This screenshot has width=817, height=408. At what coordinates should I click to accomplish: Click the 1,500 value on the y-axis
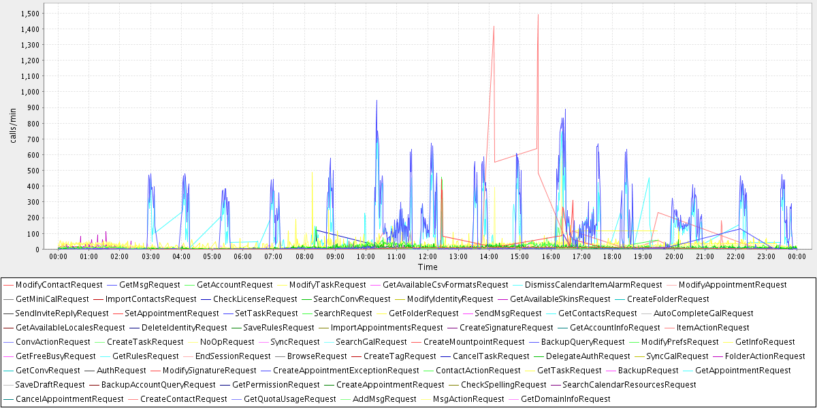[x=29, y=14]
